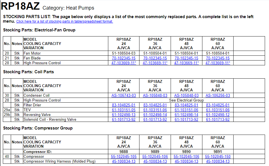
Task: Open the stocking parts table/spreadsheet format link
Action: point(65,21)
